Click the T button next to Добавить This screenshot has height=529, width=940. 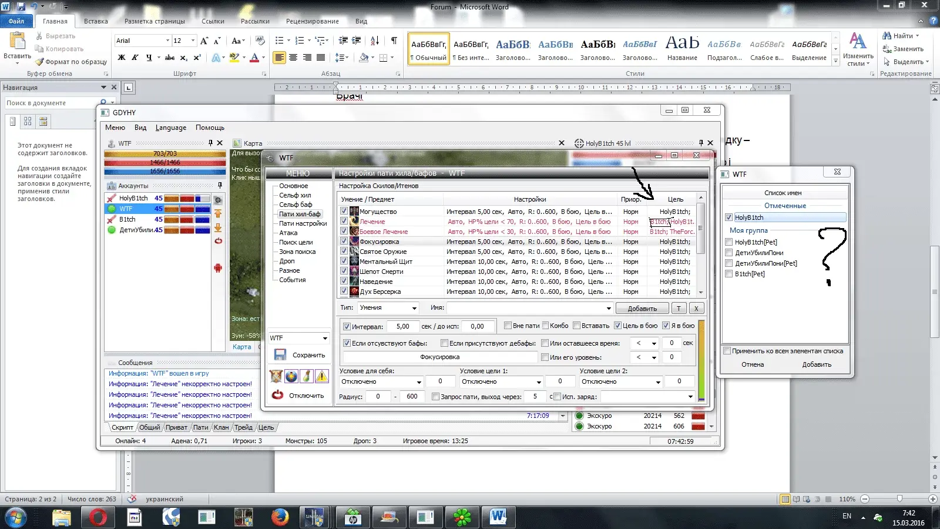click(x=679, y=308)
